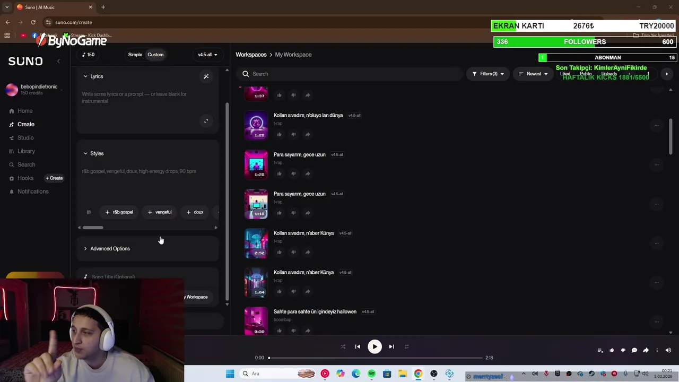
Task: Open the player bar three-dot menu
Action: 657,350
